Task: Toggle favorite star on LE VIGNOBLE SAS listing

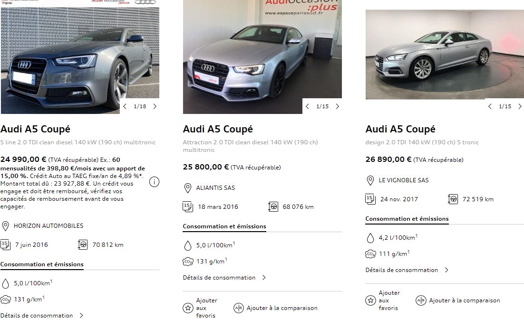Action: tap(370, 300)
